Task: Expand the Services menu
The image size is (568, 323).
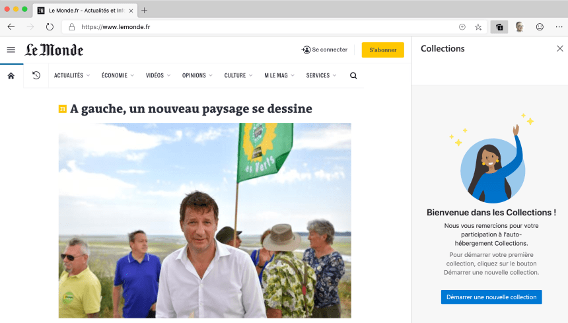Action: point(321,75)
